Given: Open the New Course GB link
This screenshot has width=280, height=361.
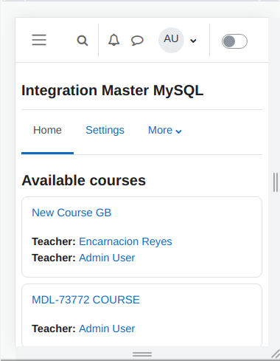Looking at the screenshot, I should click(71, 213).
